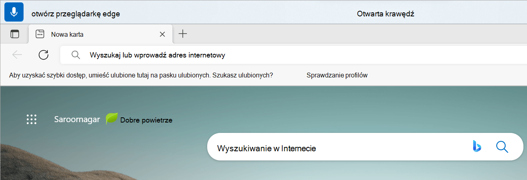Close the Nowa karta tab

(x=162, y=34)
